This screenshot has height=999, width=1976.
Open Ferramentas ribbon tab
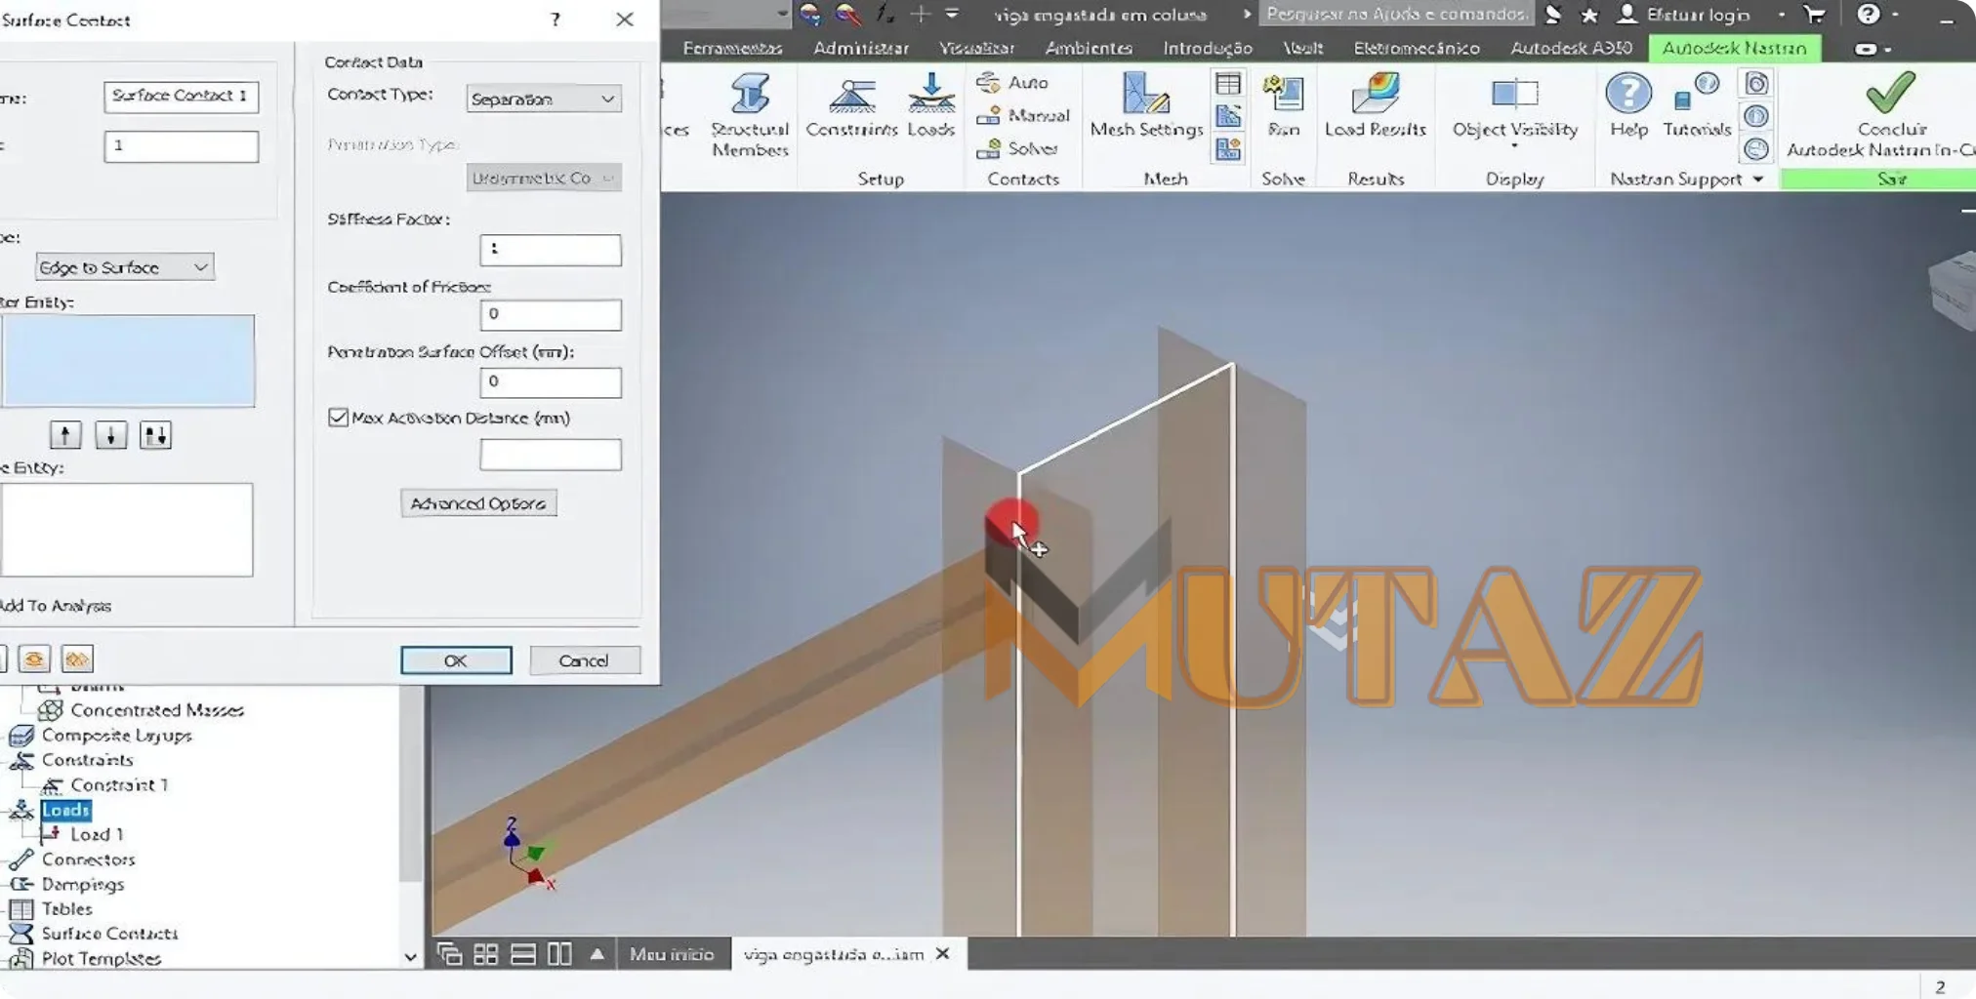pyautogui.click(x=732, y=48)
